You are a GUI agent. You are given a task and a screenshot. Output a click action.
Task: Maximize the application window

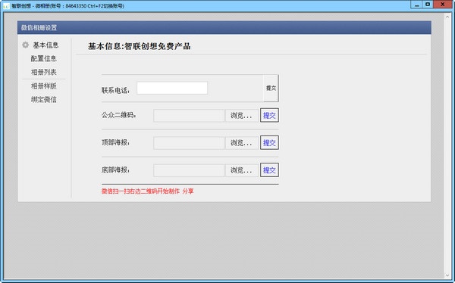tap(428, 5)
